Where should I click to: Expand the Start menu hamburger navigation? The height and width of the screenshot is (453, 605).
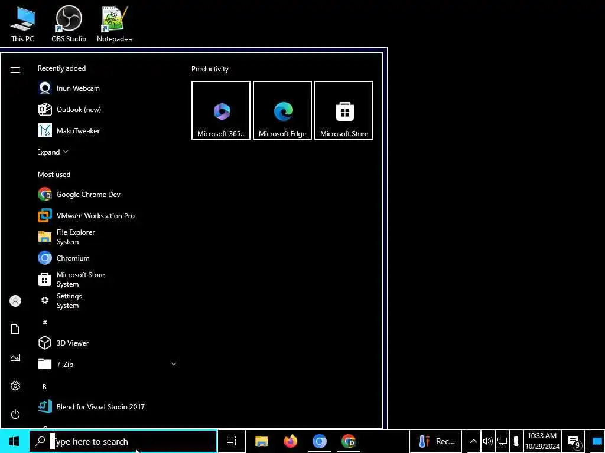click(x=15, y=70)
